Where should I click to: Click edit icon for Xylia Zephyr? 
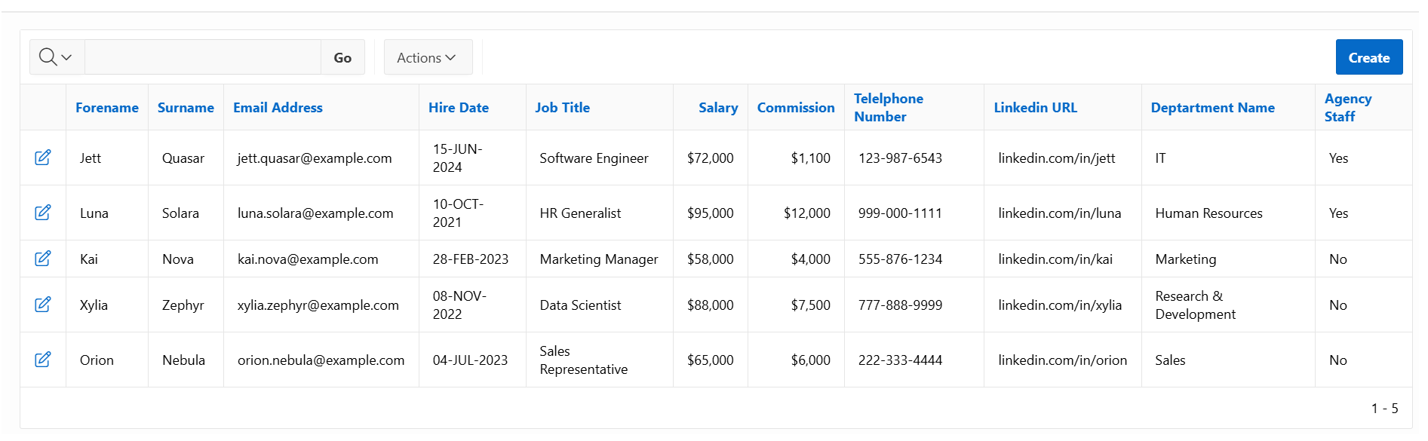coord(43,305)
